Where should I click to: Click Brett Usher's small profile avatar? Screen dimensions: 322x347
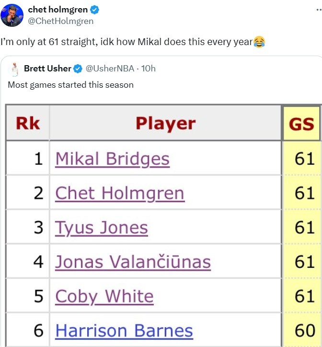point(15,69)
